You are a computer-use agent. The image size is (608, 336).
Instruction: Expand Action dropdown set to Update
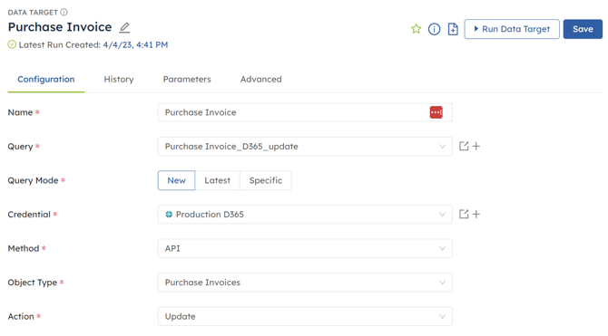click(x=305, y=317)
